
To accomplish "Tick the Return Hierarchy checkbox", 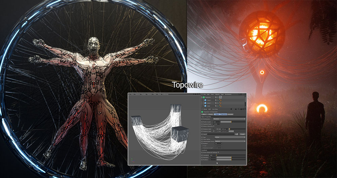I will pos(214,126).
